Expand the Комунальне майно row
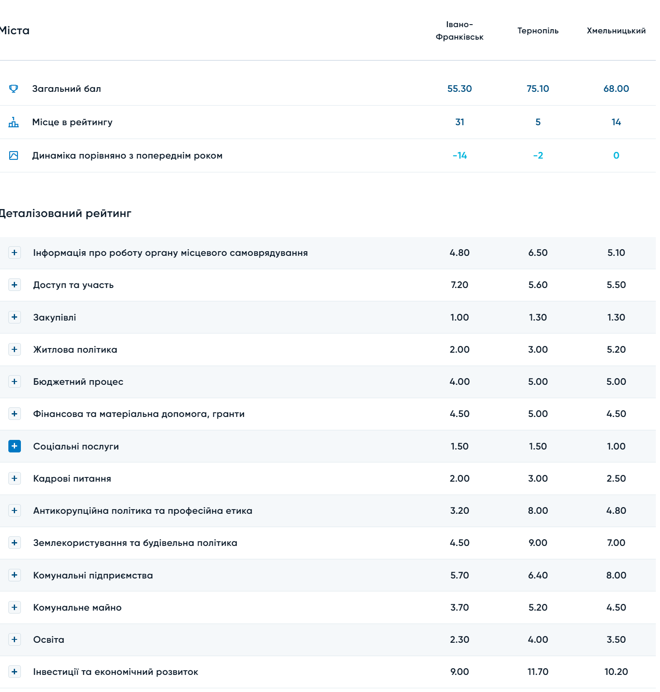The image size is (660, 692). click(15, 607)
